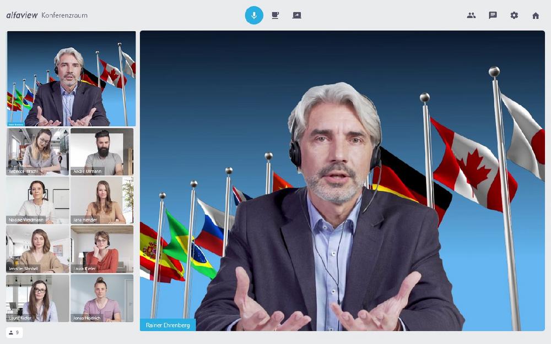Select Rebecca Hirschl's video tile
This screenshot has width=551, height=344.
click(x=38, y=152)
